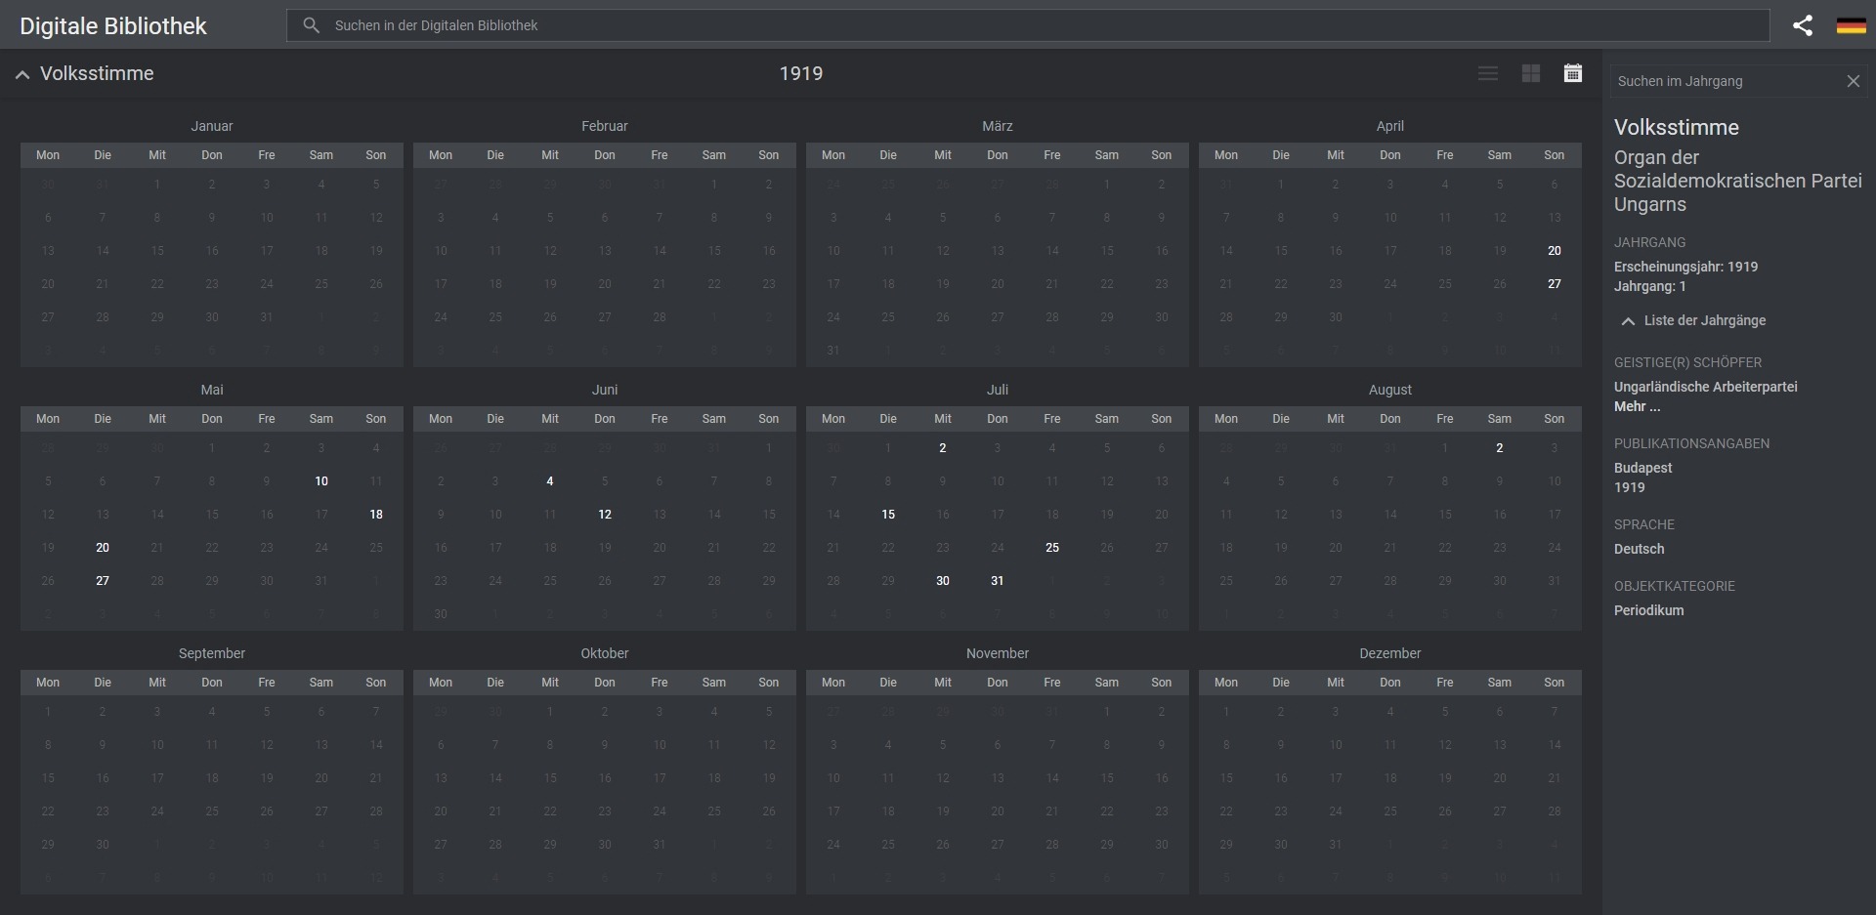
Task: Click the Dezember month title
Action: pos(1390,653)
